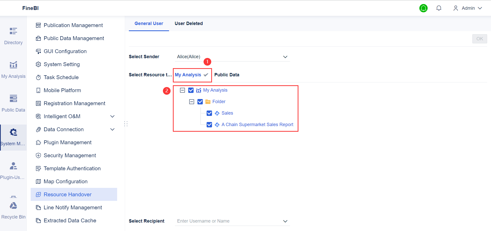Click the OK button
This screenshot has height=231, width=491.
pyautogui.click(x=479, y=39)
